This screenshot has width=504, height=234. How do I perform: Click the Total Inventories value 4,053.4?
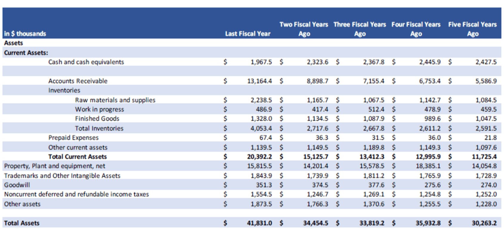[261, 128]
